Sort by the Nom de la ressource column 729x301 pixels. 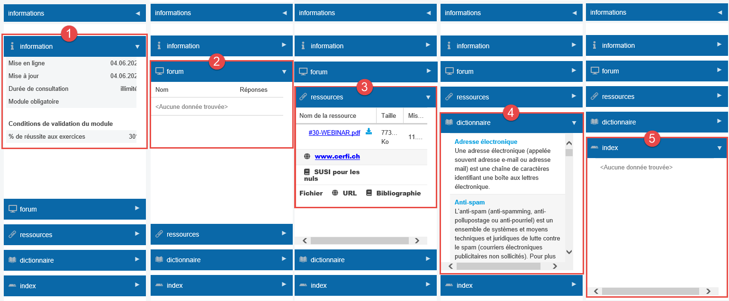coord(328,115)
